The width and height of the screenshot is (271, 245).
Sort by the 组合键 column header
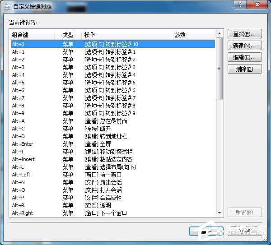(x=32, y=35)
